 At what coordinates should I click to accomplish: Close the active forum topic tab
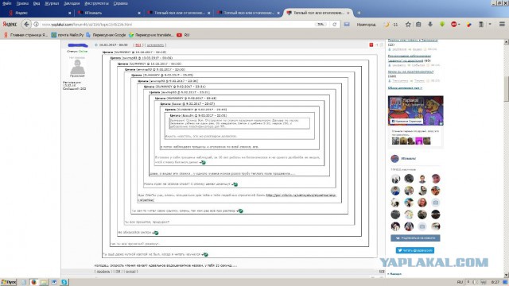pyautogui.click(x=348, y=13)
